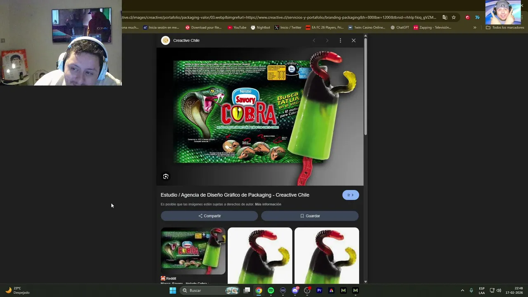The image size is (528, 297).
Task: Open the ChatGPT bookmark
Action: [x=400, y=28]
